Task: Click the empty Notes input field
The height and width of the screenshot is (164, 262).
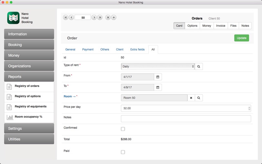Action: click(x=186, y=119)
